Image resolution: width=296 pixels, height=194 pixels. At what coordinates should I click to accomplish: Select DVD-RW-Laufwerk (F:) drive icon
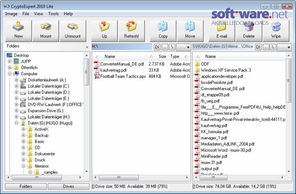click(23, 104)
